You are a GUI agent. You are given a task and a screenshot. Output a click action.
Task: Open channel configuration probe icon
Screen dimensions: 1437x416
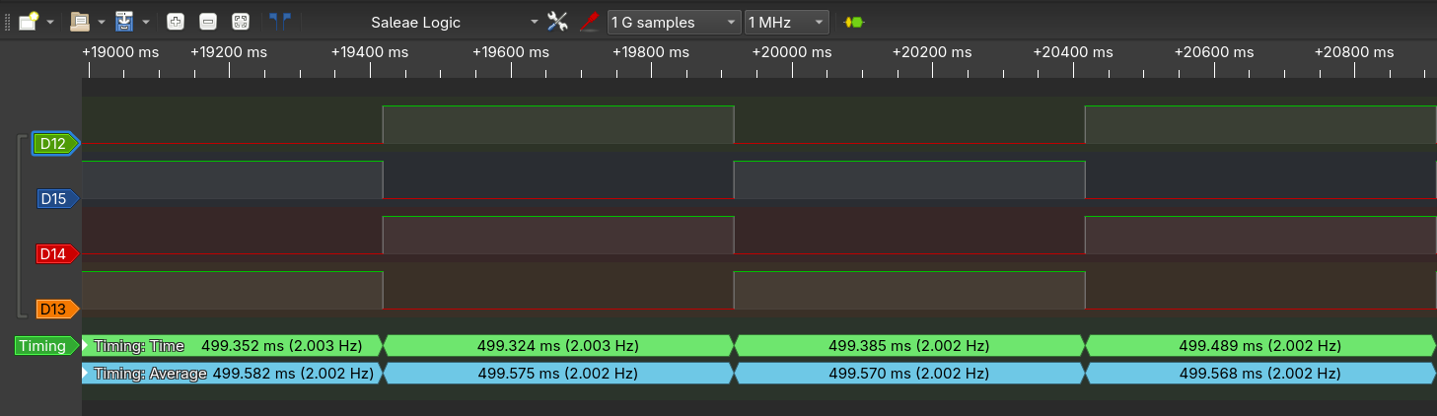[589, 21]
